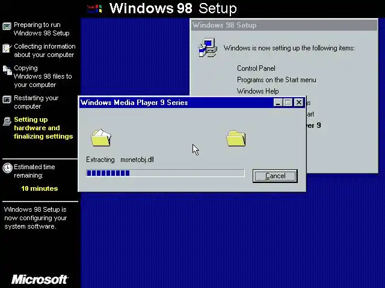Click the Windows 98 Setup banner heading

[173, 8]
